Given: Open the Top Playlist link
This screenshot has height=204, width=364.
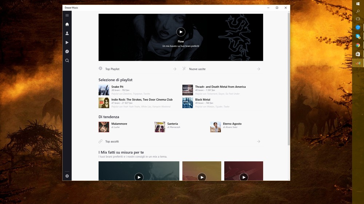Looking at the screenshot, I should coord(112,69).
